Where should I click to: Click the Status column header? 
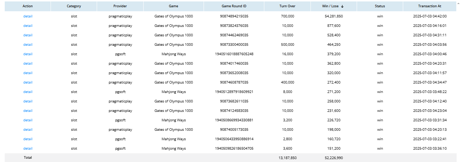tap(380, 6)
